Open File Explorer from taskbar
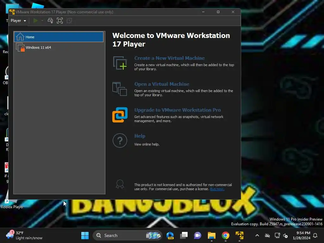 click(212, 235)
